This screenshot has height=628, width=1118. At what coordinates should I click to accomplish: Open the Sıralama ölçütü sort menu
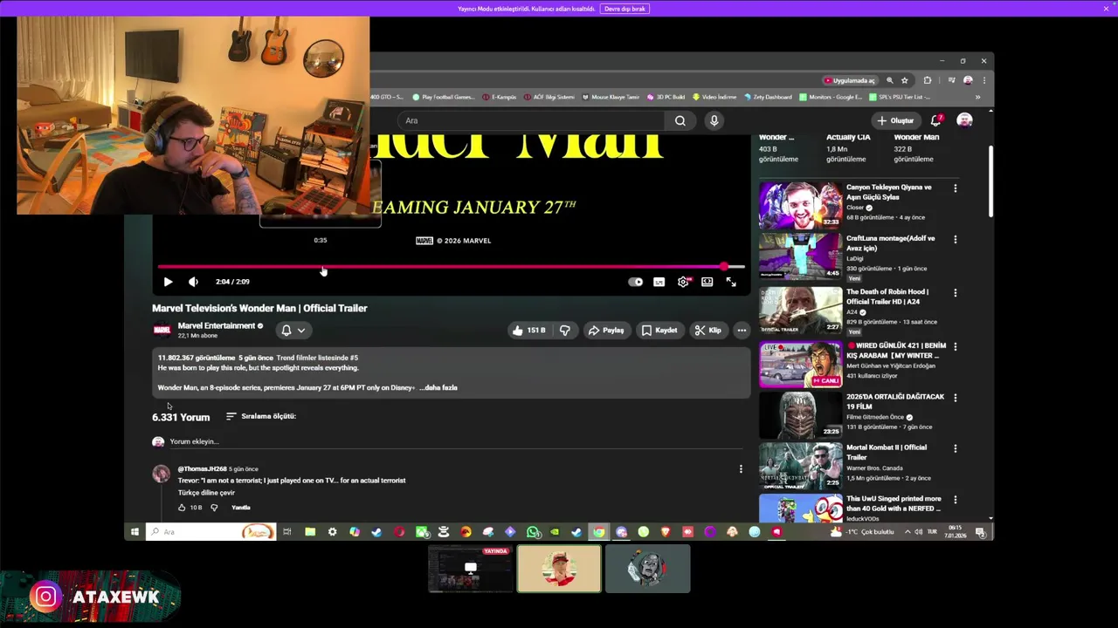click(x=261, y=416)
